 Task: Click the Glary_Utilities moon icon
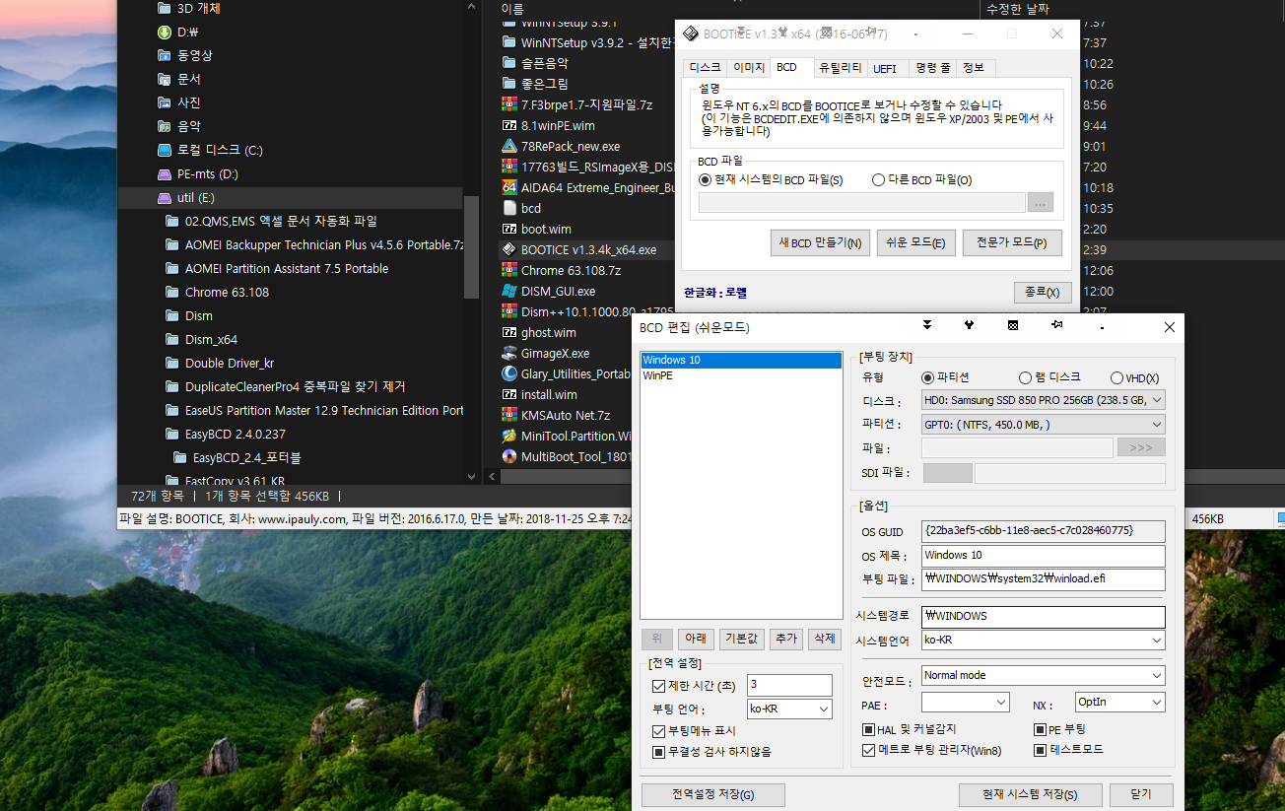tap(509, 373)
